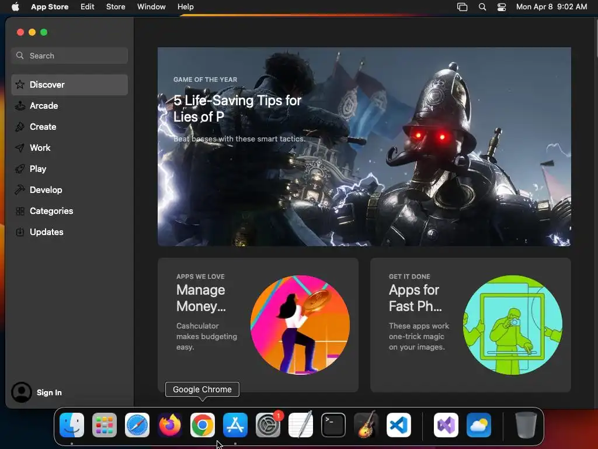
Task: Click 'Beat bosses with these smart tactics.' text
Action: [x=239, y=139]
